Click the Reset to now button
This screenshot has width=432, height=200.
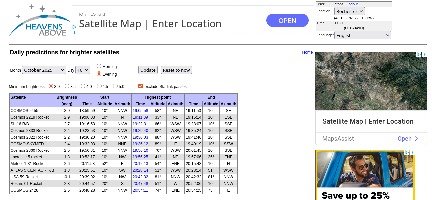(176, 70)
